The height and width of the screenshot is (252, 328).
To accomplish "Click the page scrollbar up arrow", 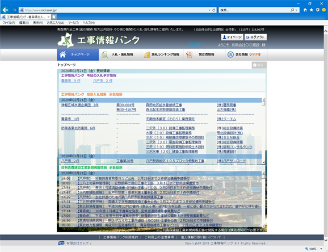I will point(326,31).
